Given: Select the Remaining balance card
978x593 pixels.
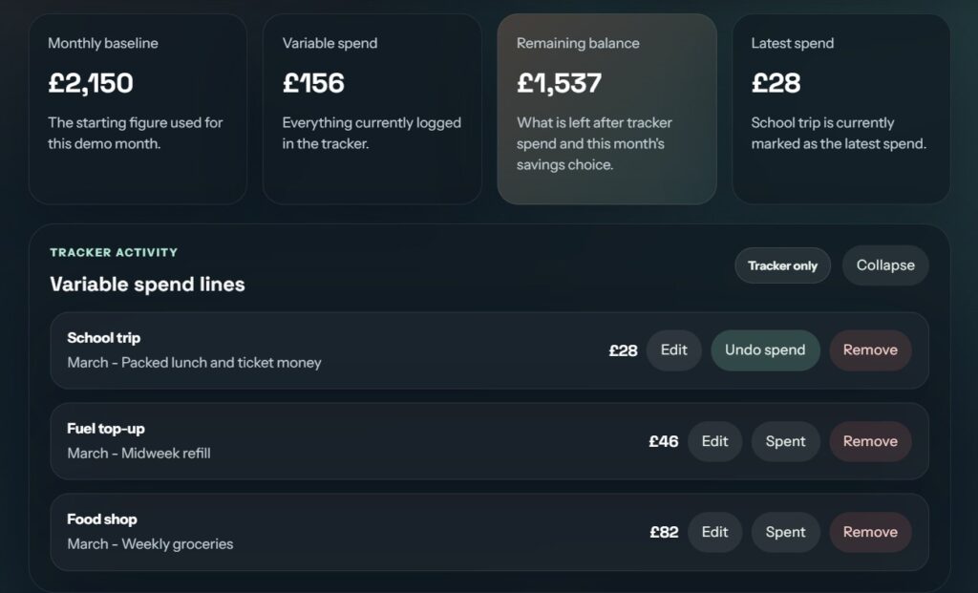Looking at the screenshot, I should [606, 108].
